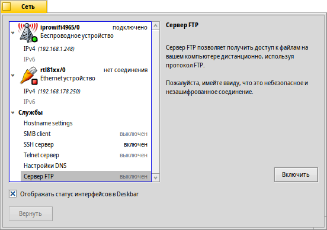327x230 pixels.
Task: Select iprowifi4965/0 wireless device
Action: click(x=81, y=33)
